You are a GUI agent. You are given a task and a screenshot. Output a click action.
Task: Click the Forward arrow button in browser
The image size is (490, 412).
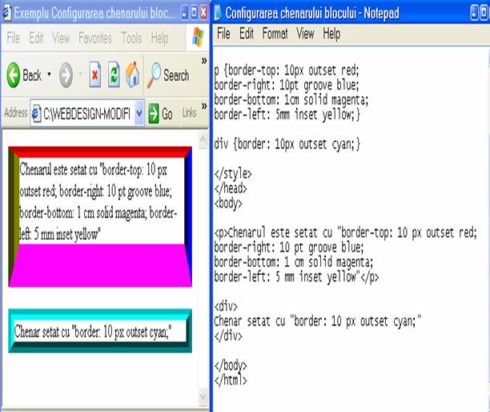(66, 75)
